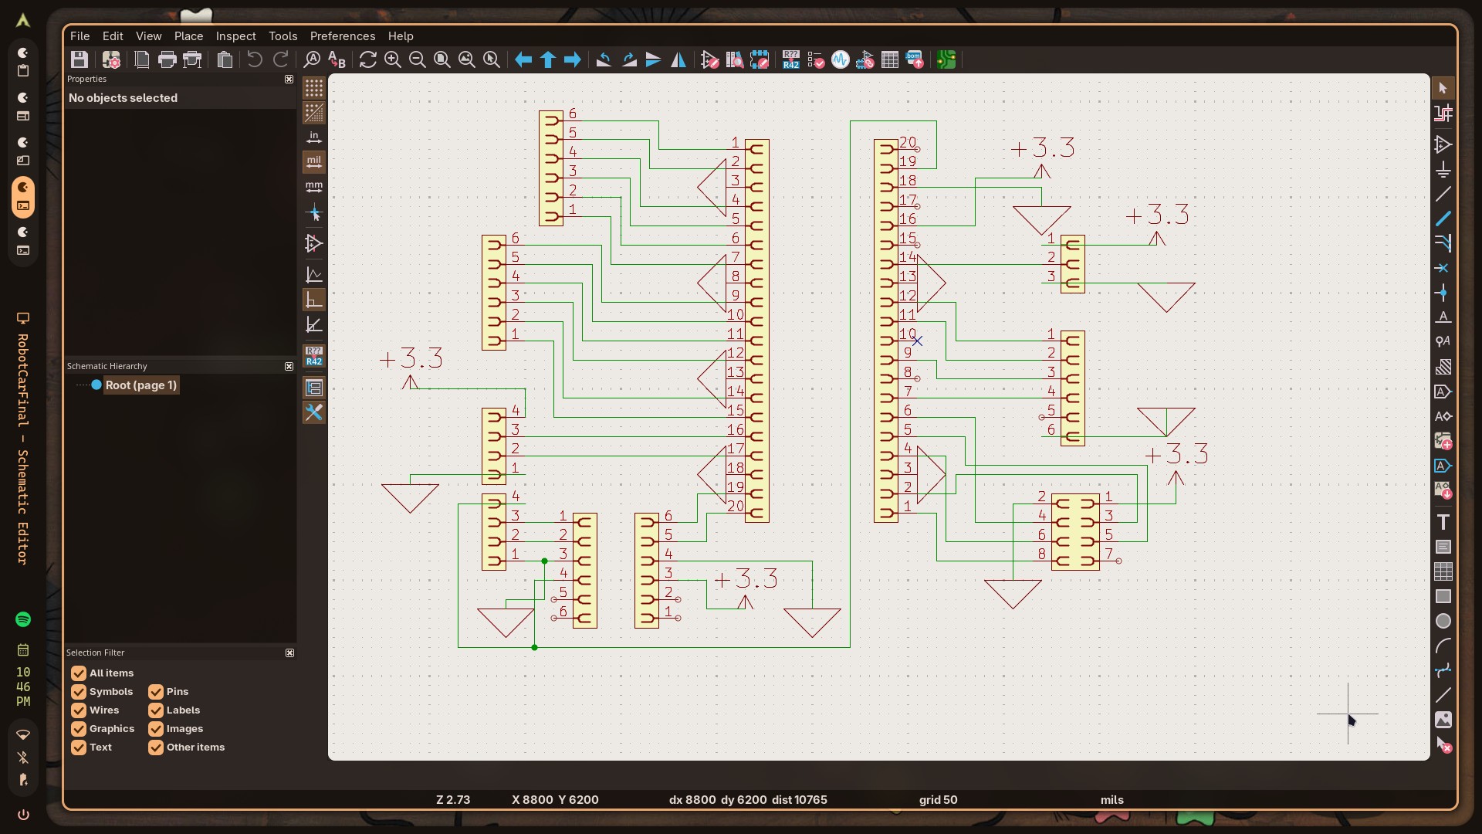
Task: Open the Inspect menu
Action: click(x=235, y=36)
